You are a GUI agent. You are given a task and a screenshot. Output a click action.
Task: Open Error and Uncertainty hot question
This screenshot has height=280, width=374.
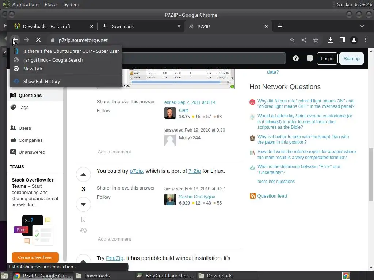pos(299,169)
